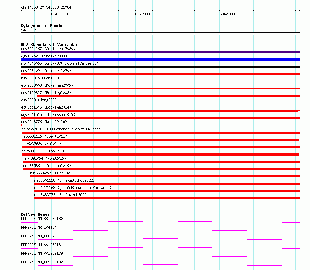Select variant nsv5588219 (Ebert2021) label

pyautogui.click(x=44, y=136)
